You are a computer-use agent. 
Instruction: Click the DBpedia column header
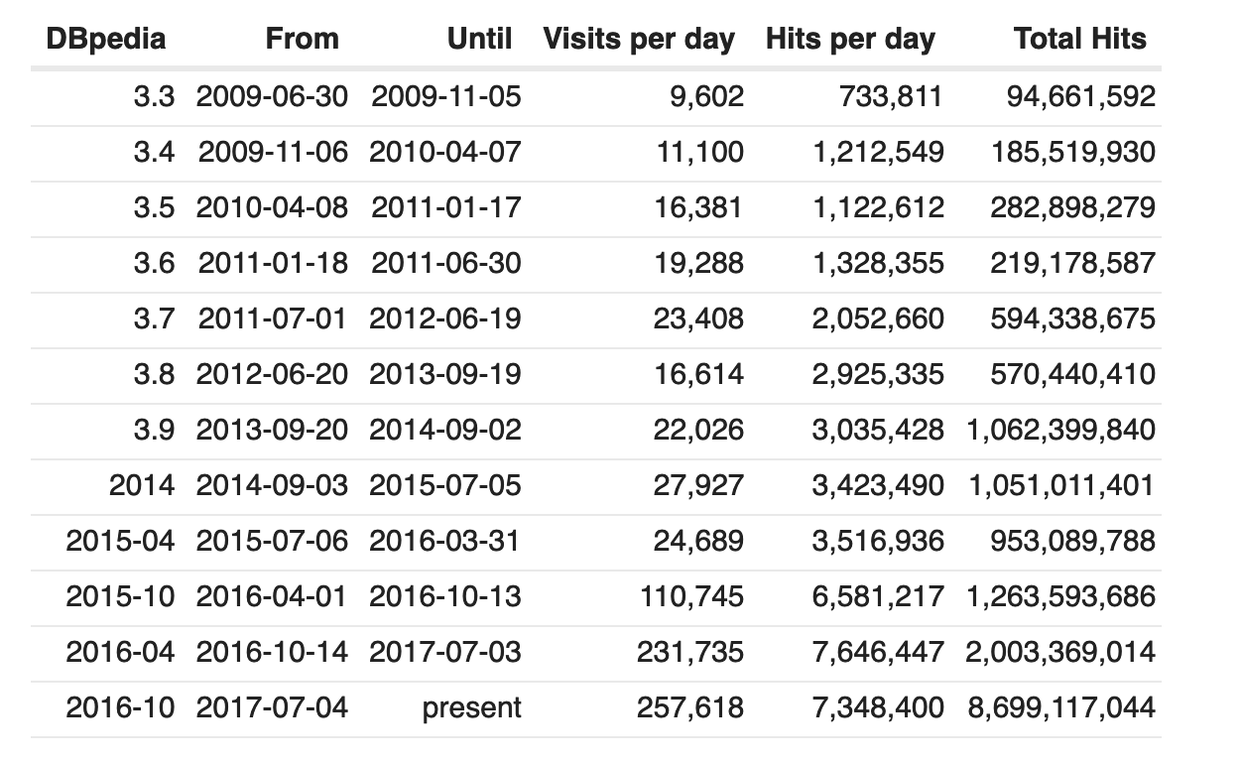(x=106, y=39)
